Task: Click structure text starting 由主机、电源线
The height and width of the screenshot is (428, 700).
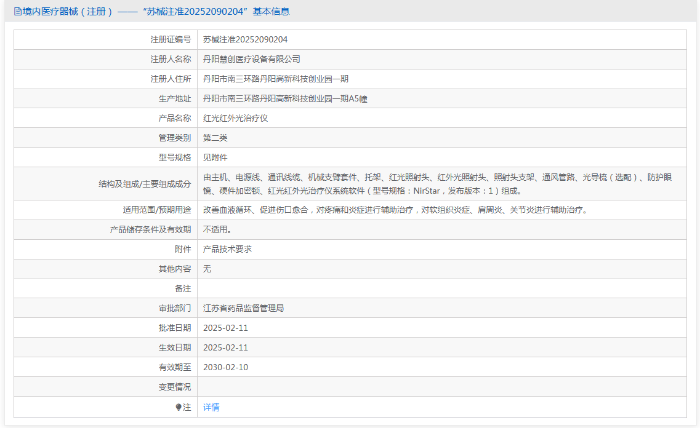Action: point(438,184)
